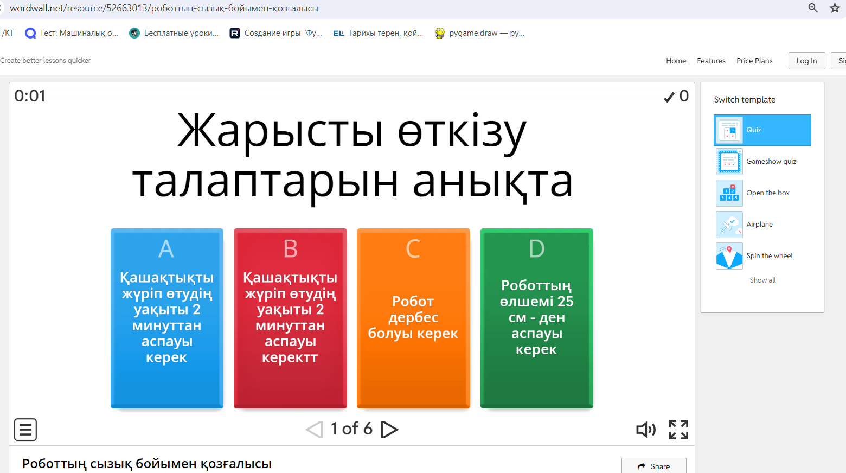This screenshot has height=473, width=846.
Task: Open bookmark Тарихы терең, қой...
Action: point(379,33)
